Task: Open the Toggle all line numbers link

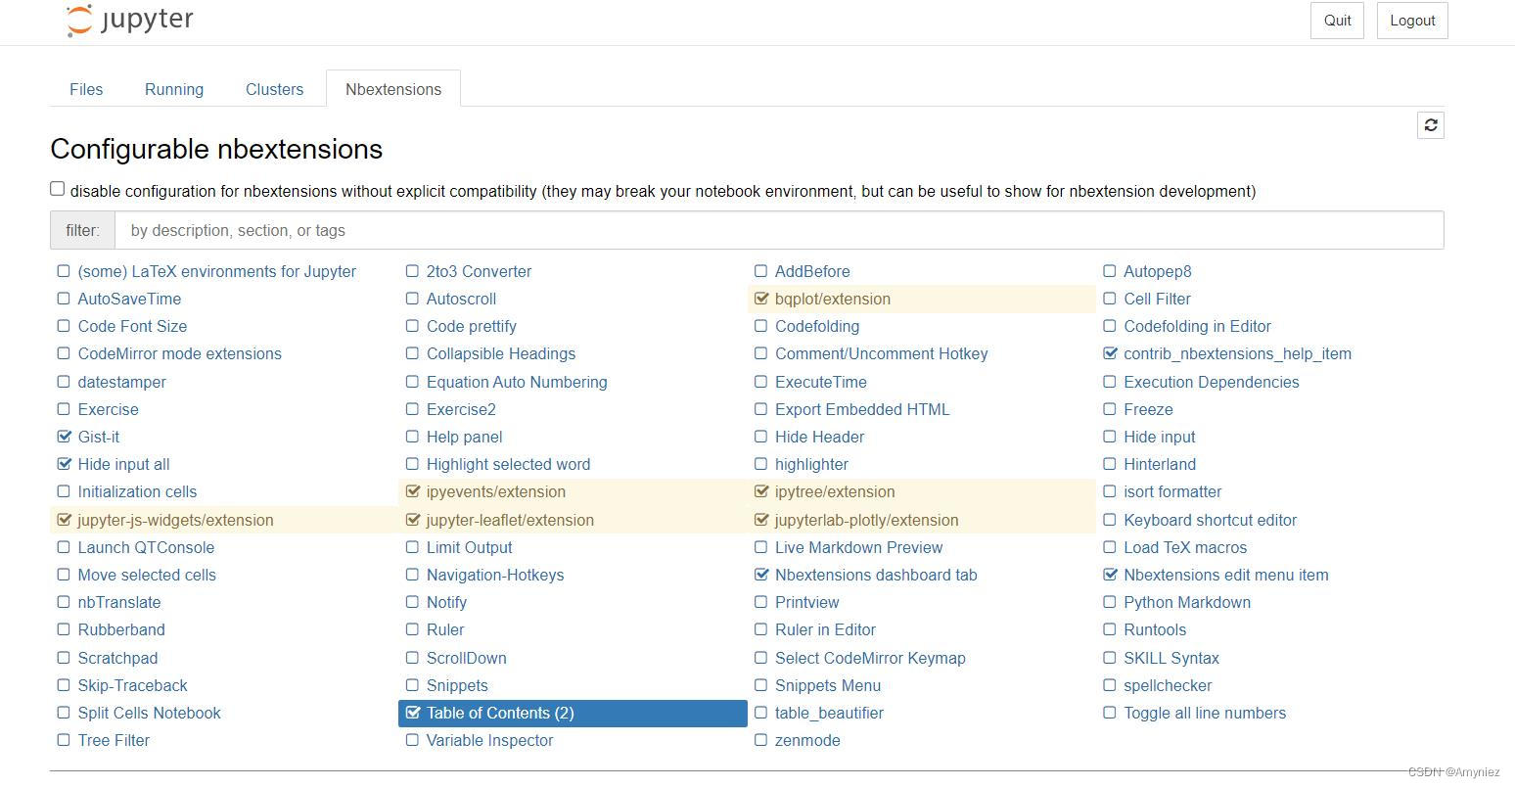Action: click(x=1205, y=713)
